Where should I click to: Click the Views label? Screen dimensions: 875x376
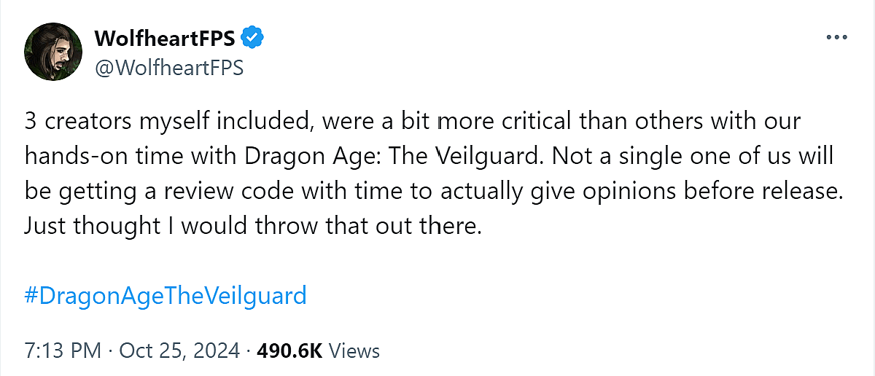354,350
